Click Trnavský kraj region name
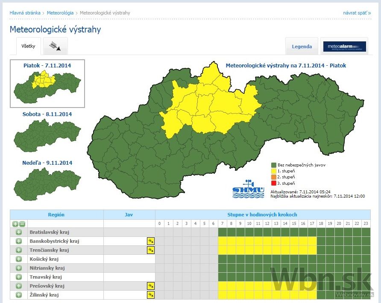381x303 pixels. (x=46, y=277)
